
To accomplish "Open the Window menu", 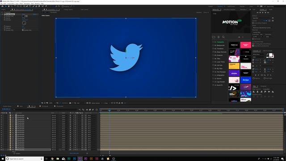I will (37, 4).
